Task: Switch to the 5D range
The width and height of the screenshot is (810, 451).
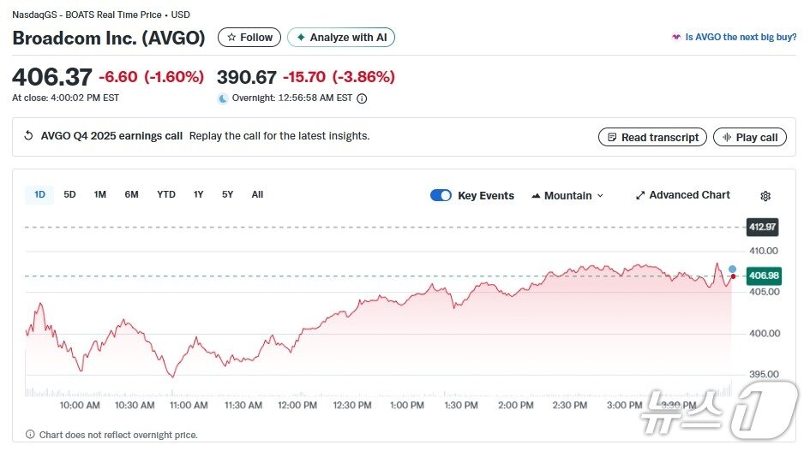Action: (x=70, y=194)
